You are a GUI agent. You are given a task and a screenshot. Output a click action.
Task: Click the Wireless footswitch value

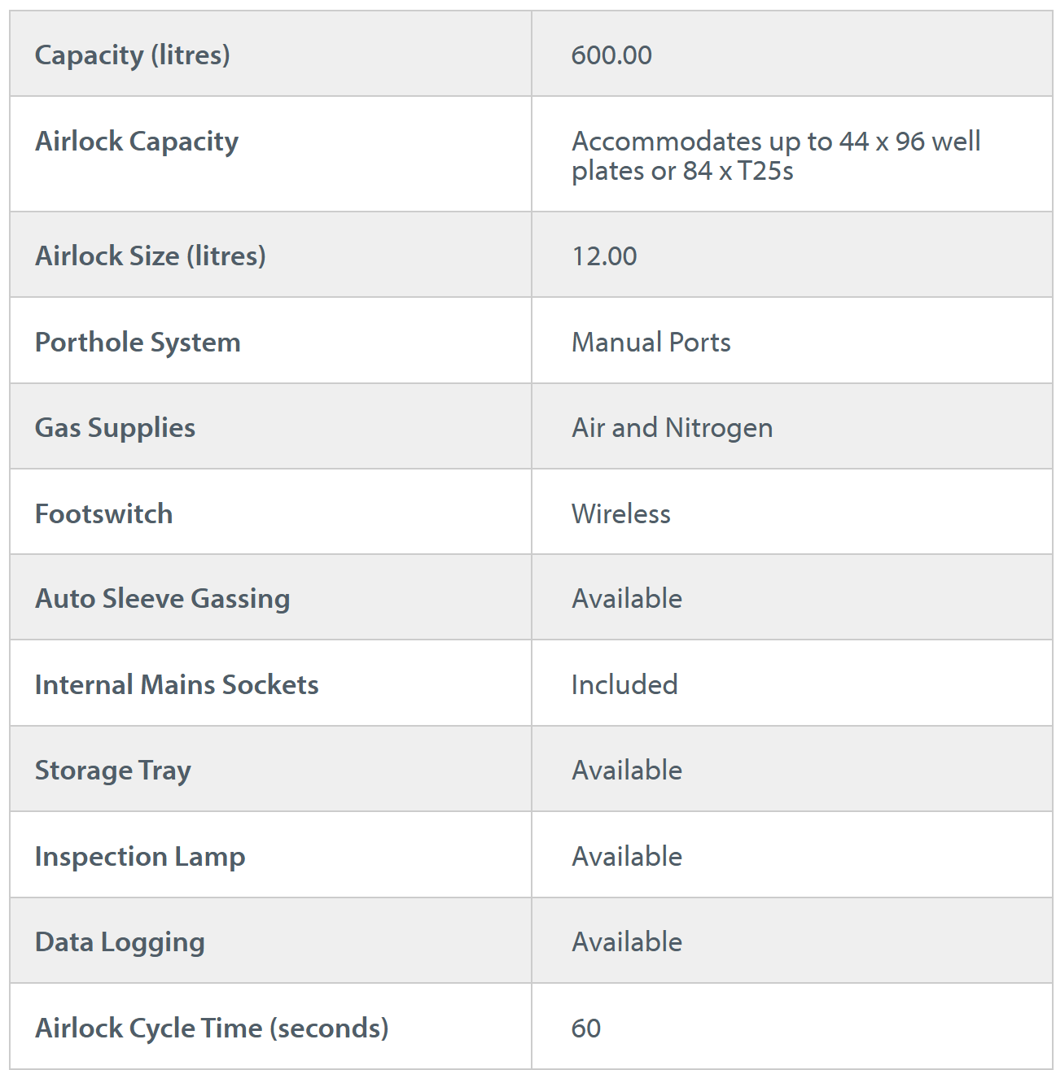coord(621,514)
